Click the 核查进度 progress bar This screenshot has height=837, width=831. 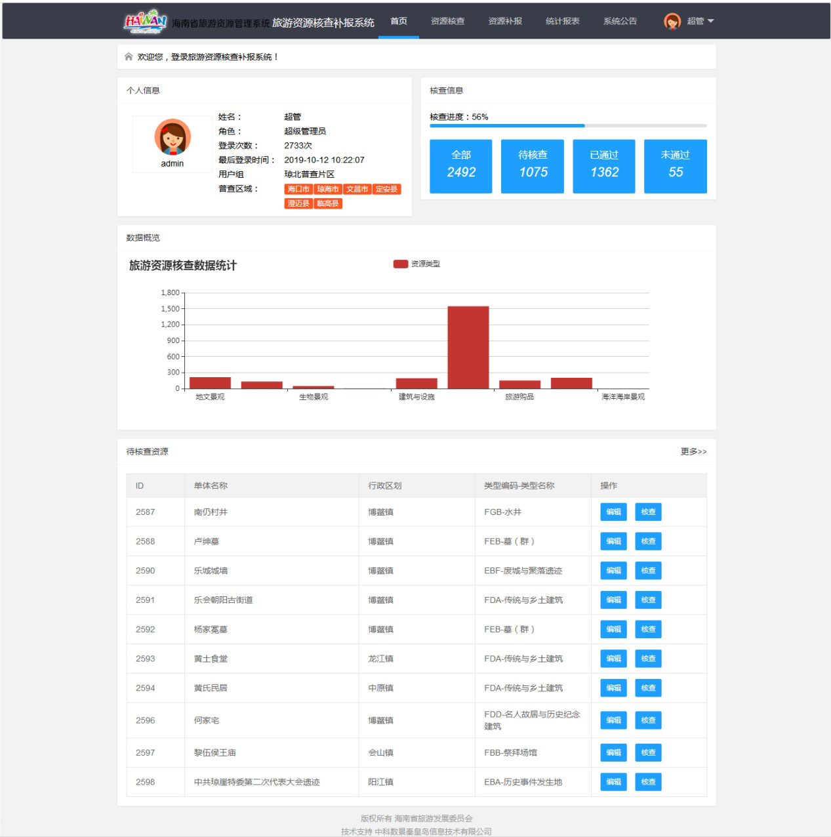(x=568, y=125)
